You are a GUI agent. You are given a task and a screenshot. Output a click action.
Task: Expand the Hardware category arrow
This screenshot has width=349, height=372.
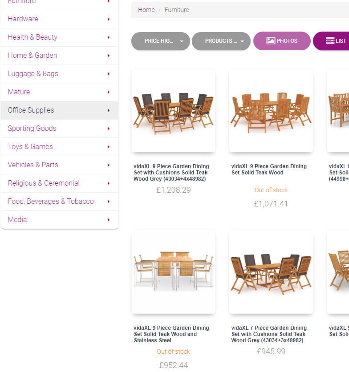point(108,19)
